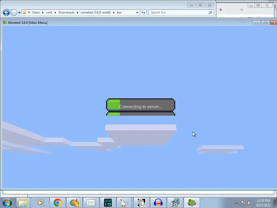
Task: Show hidden system tray icons
Action: click(x=230, y=203)
